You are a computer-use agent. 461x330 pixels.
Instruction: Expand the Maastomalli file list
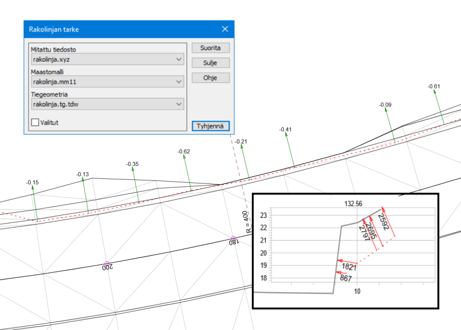(107, 81)
